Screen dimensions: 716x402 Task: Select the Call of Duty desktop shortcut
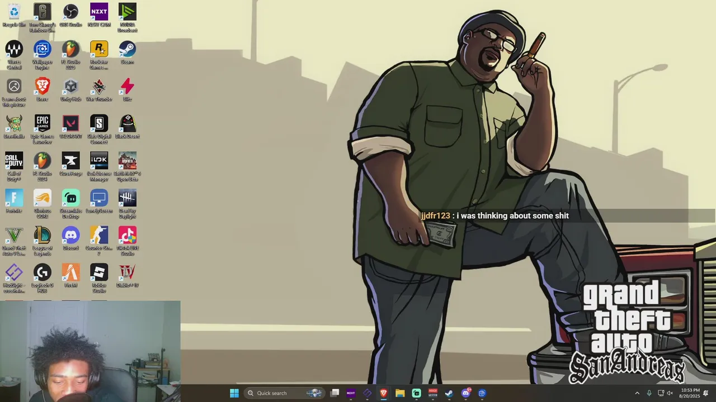pyautogui.click(x=14, y=167)
